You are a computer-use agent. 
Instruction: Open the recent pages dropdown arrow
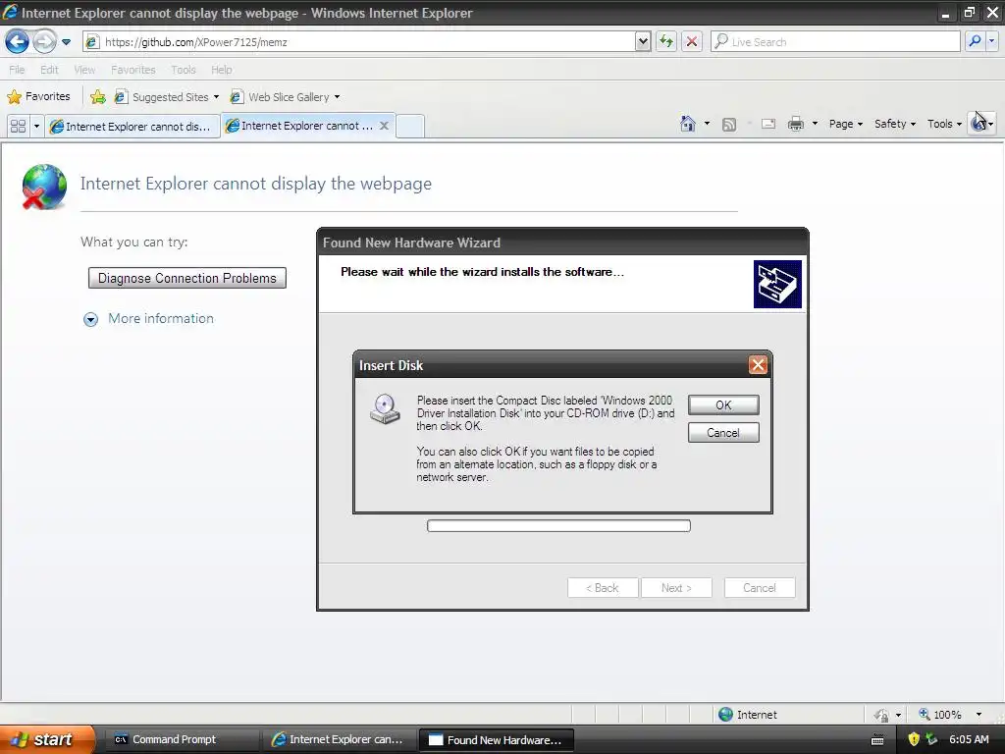pyautogui.click(x=66, y=42)
